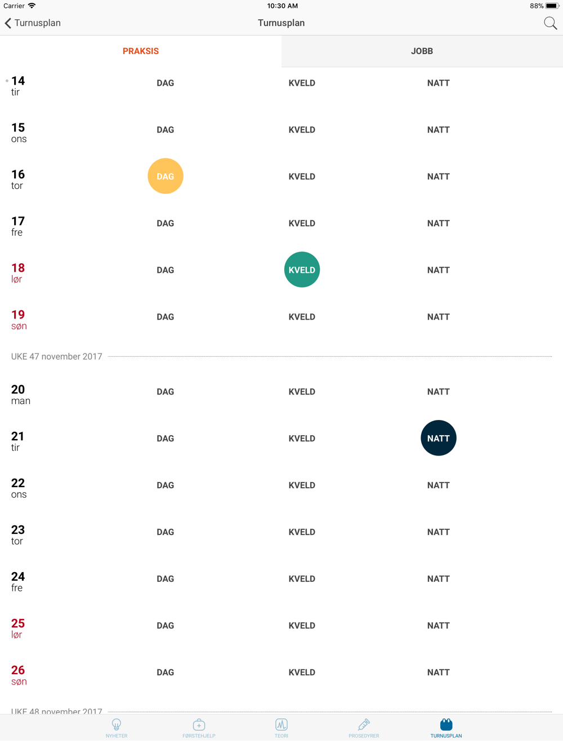Select the date label 19 søn
563x752 pixels.
coord(19,320)
